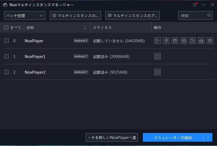Click the 新しいNoxPlayerへ data migration button

112,137
